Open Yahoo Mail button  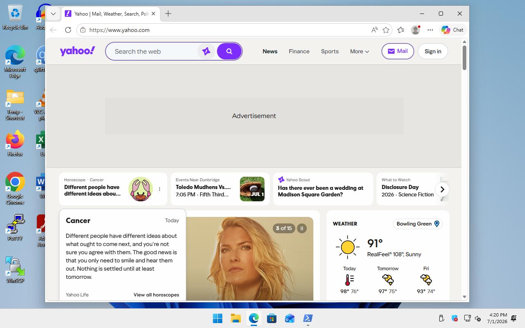[398, 51]
